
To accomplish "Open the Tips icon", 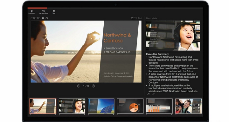I will (54, 11).
